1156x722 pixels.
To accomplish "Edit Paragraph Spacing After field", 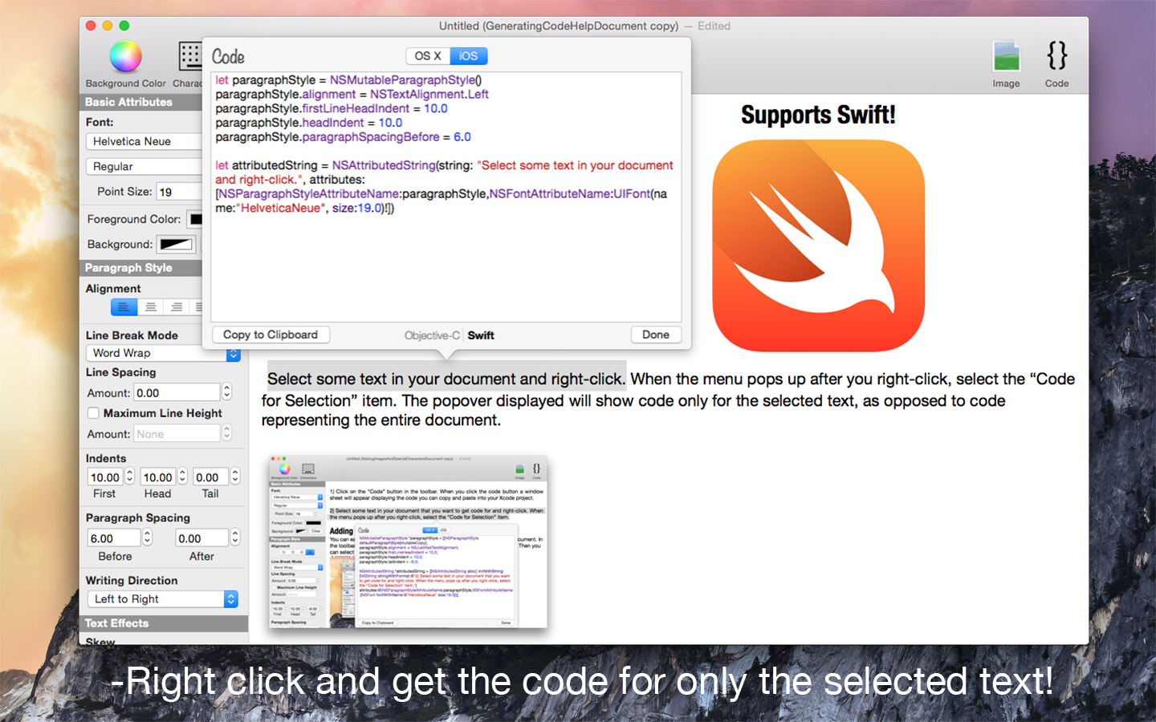I will (202, 538).
